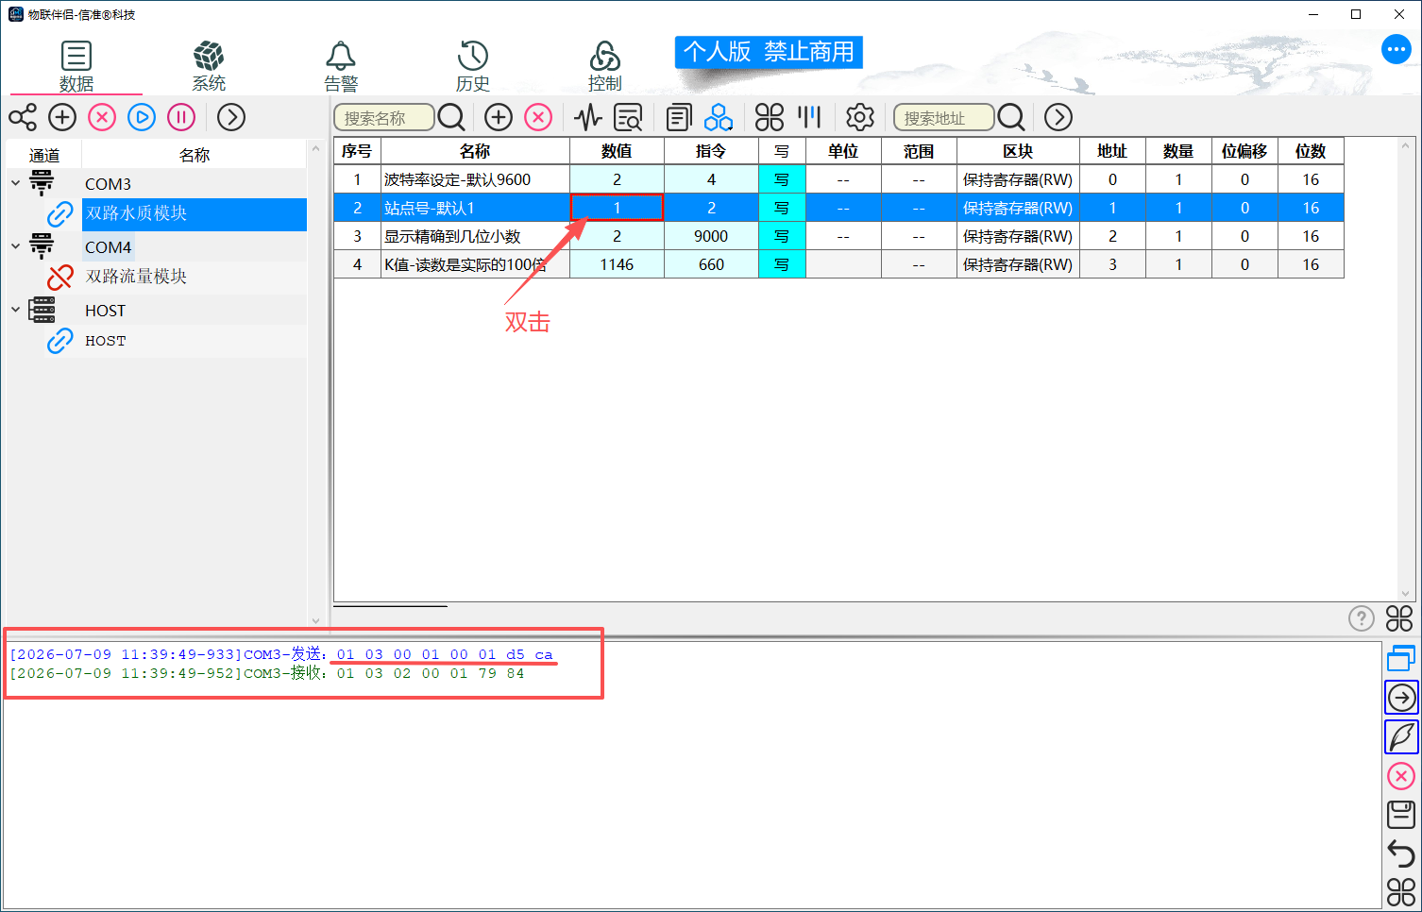Screen dimensions: 1422x912
Task: Select row 波特率设定-默认9600 name cell
Action: click(x=475, y=179)
